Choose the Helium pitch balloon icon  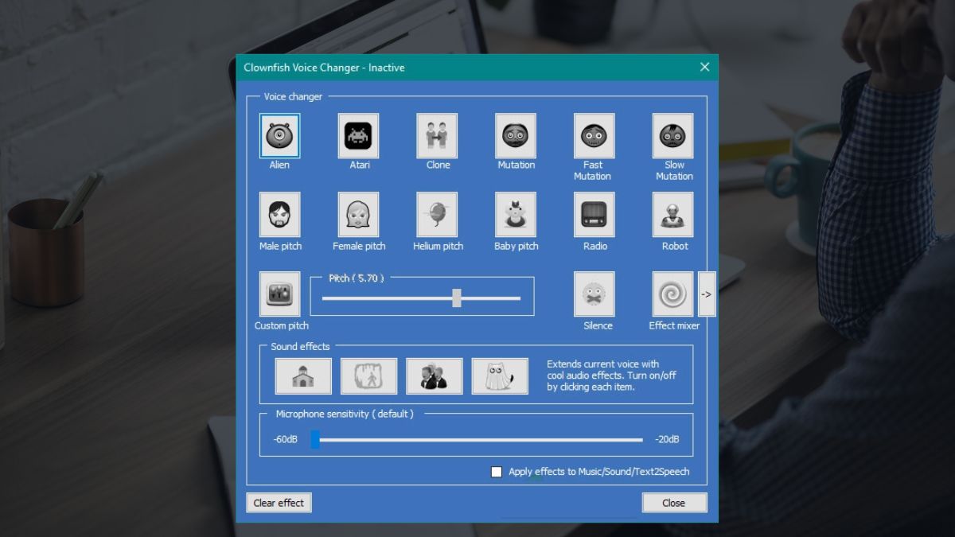click(437, 214)
